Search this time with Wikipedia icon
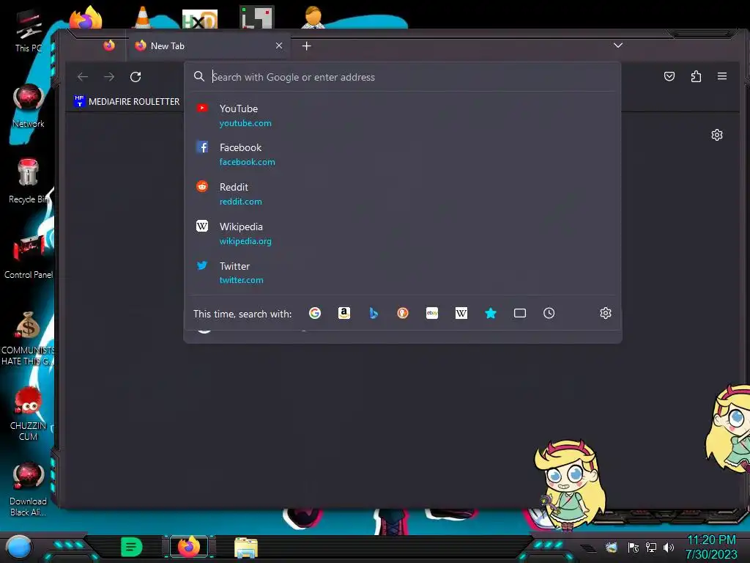 click(461, 313)
